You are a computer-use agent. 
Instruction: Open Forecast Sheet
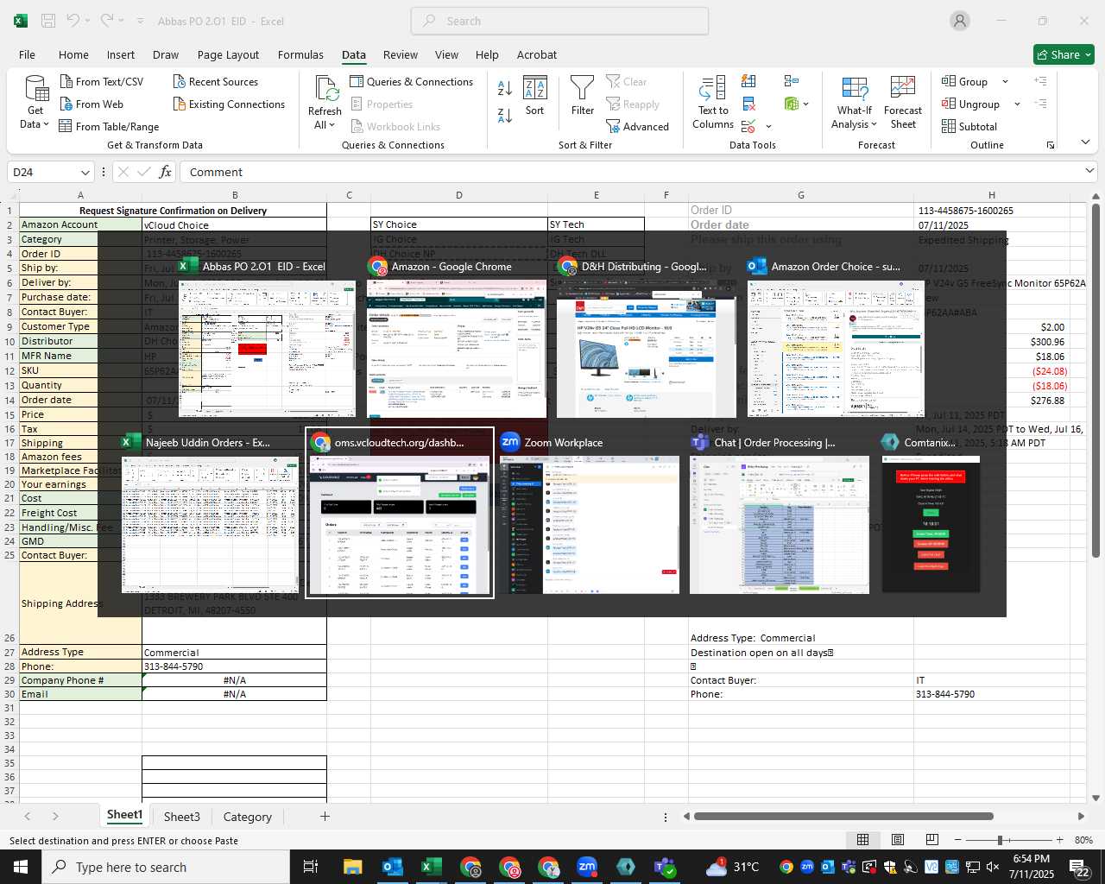click(x=903, y=102)
